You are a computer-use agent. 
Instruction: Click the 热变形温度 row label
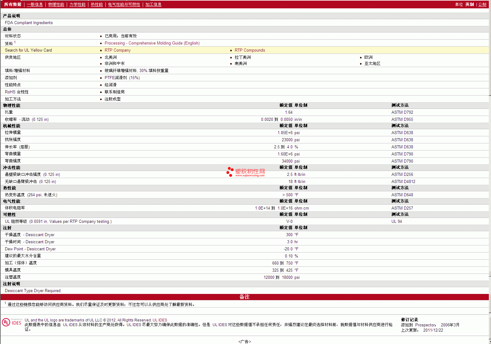31,195
